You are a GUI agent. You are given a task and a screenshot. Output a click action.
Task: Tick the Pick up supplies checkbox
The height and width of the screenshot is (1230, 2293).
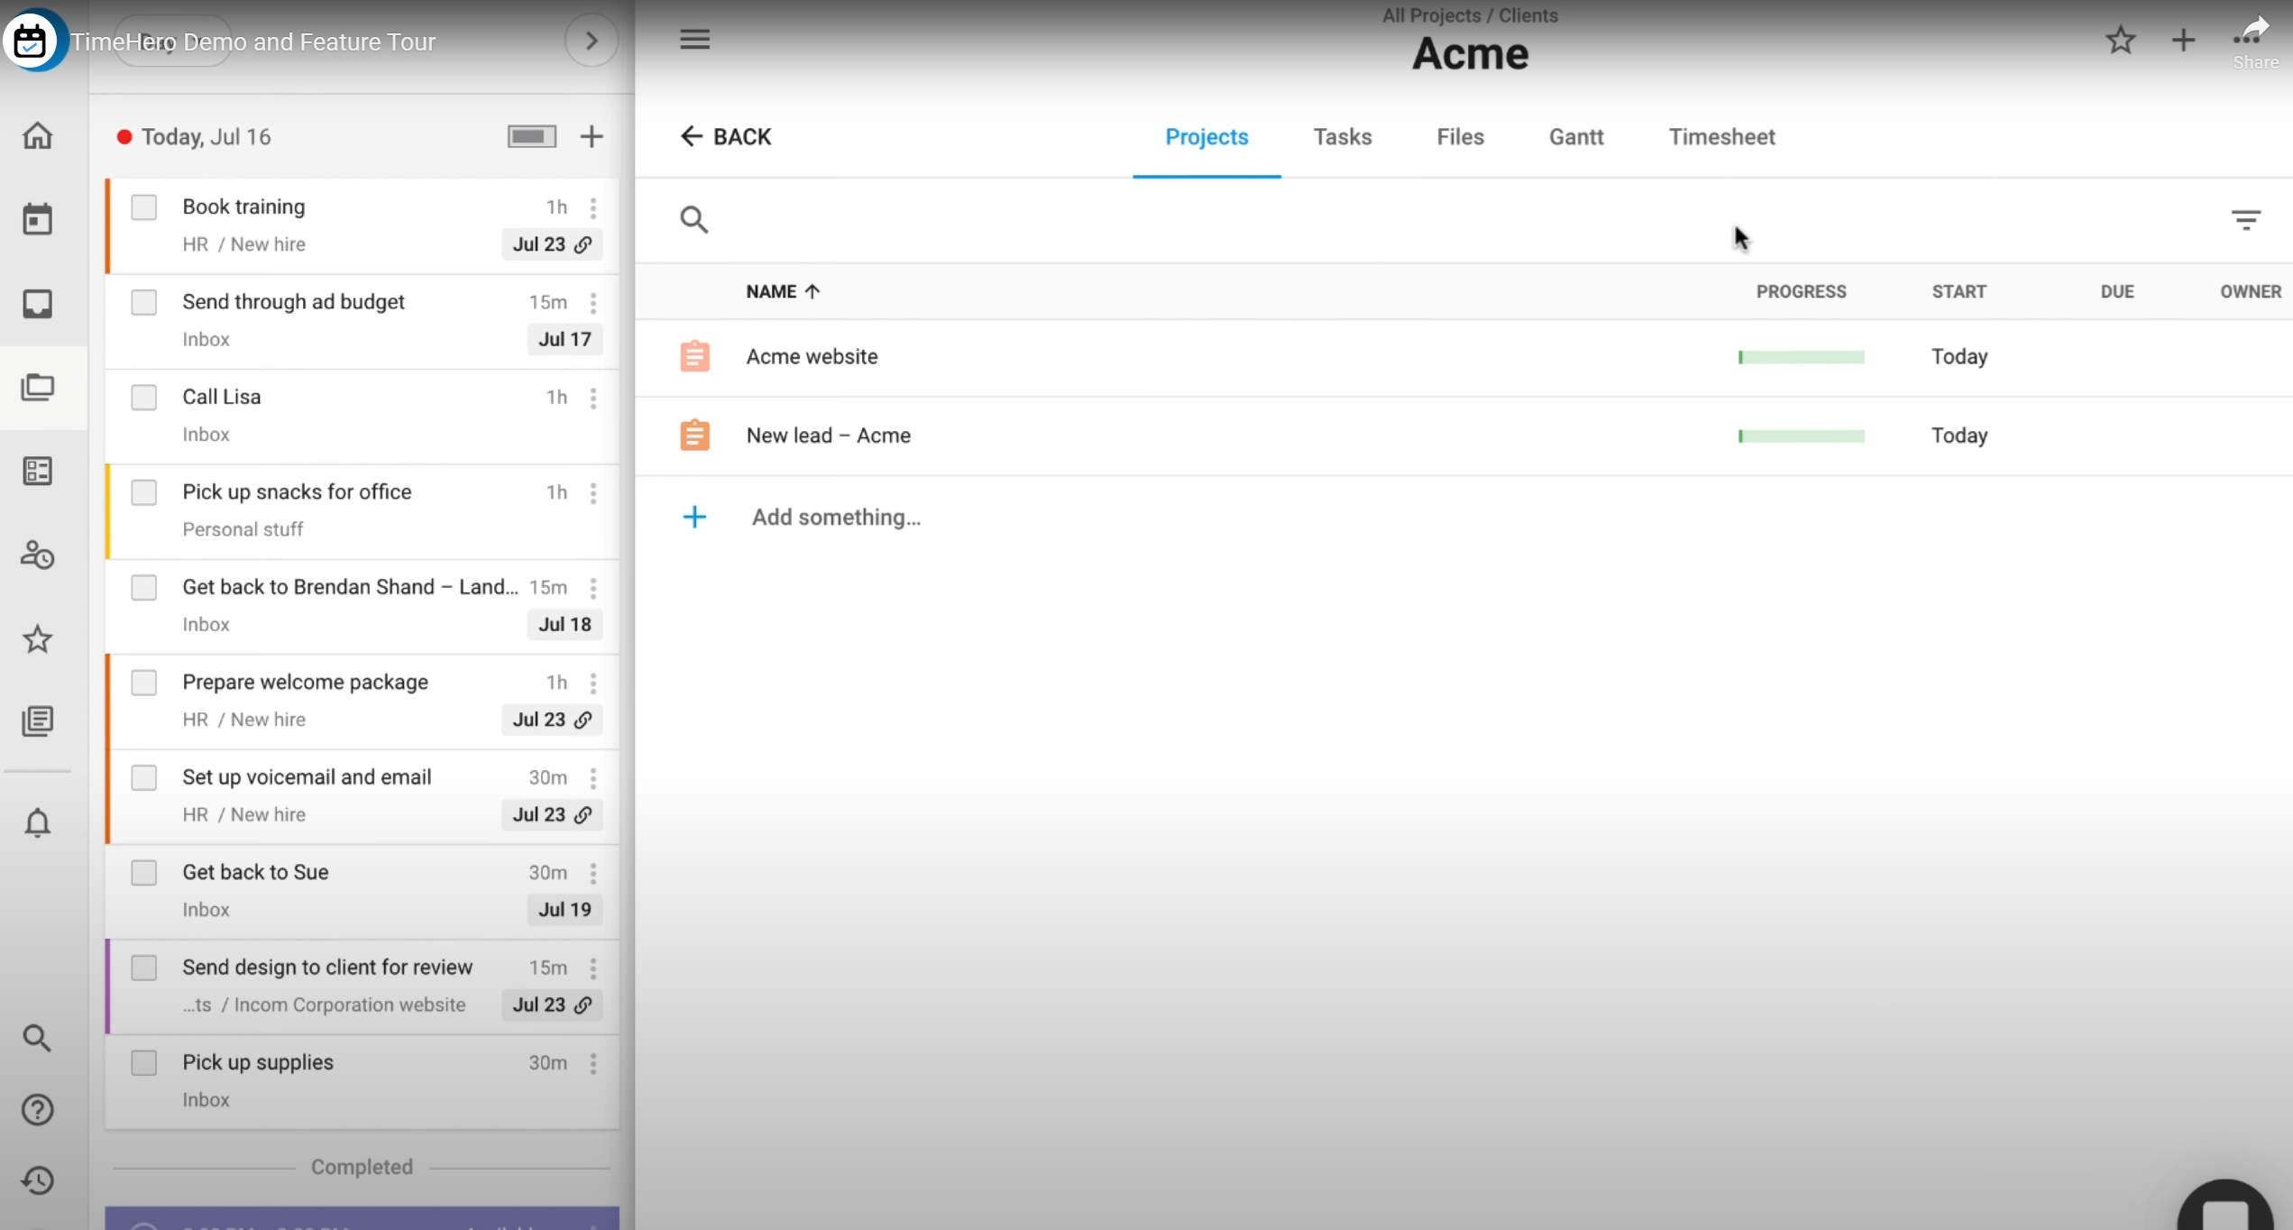144,1063
